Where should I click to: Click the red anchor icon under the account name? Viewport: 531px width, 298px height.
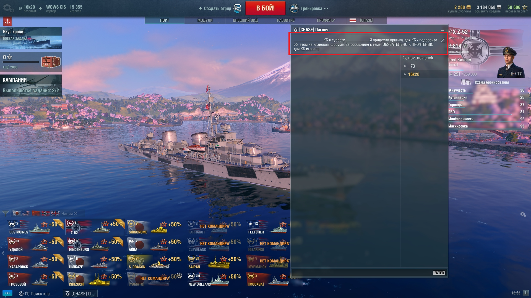[7, 21]
